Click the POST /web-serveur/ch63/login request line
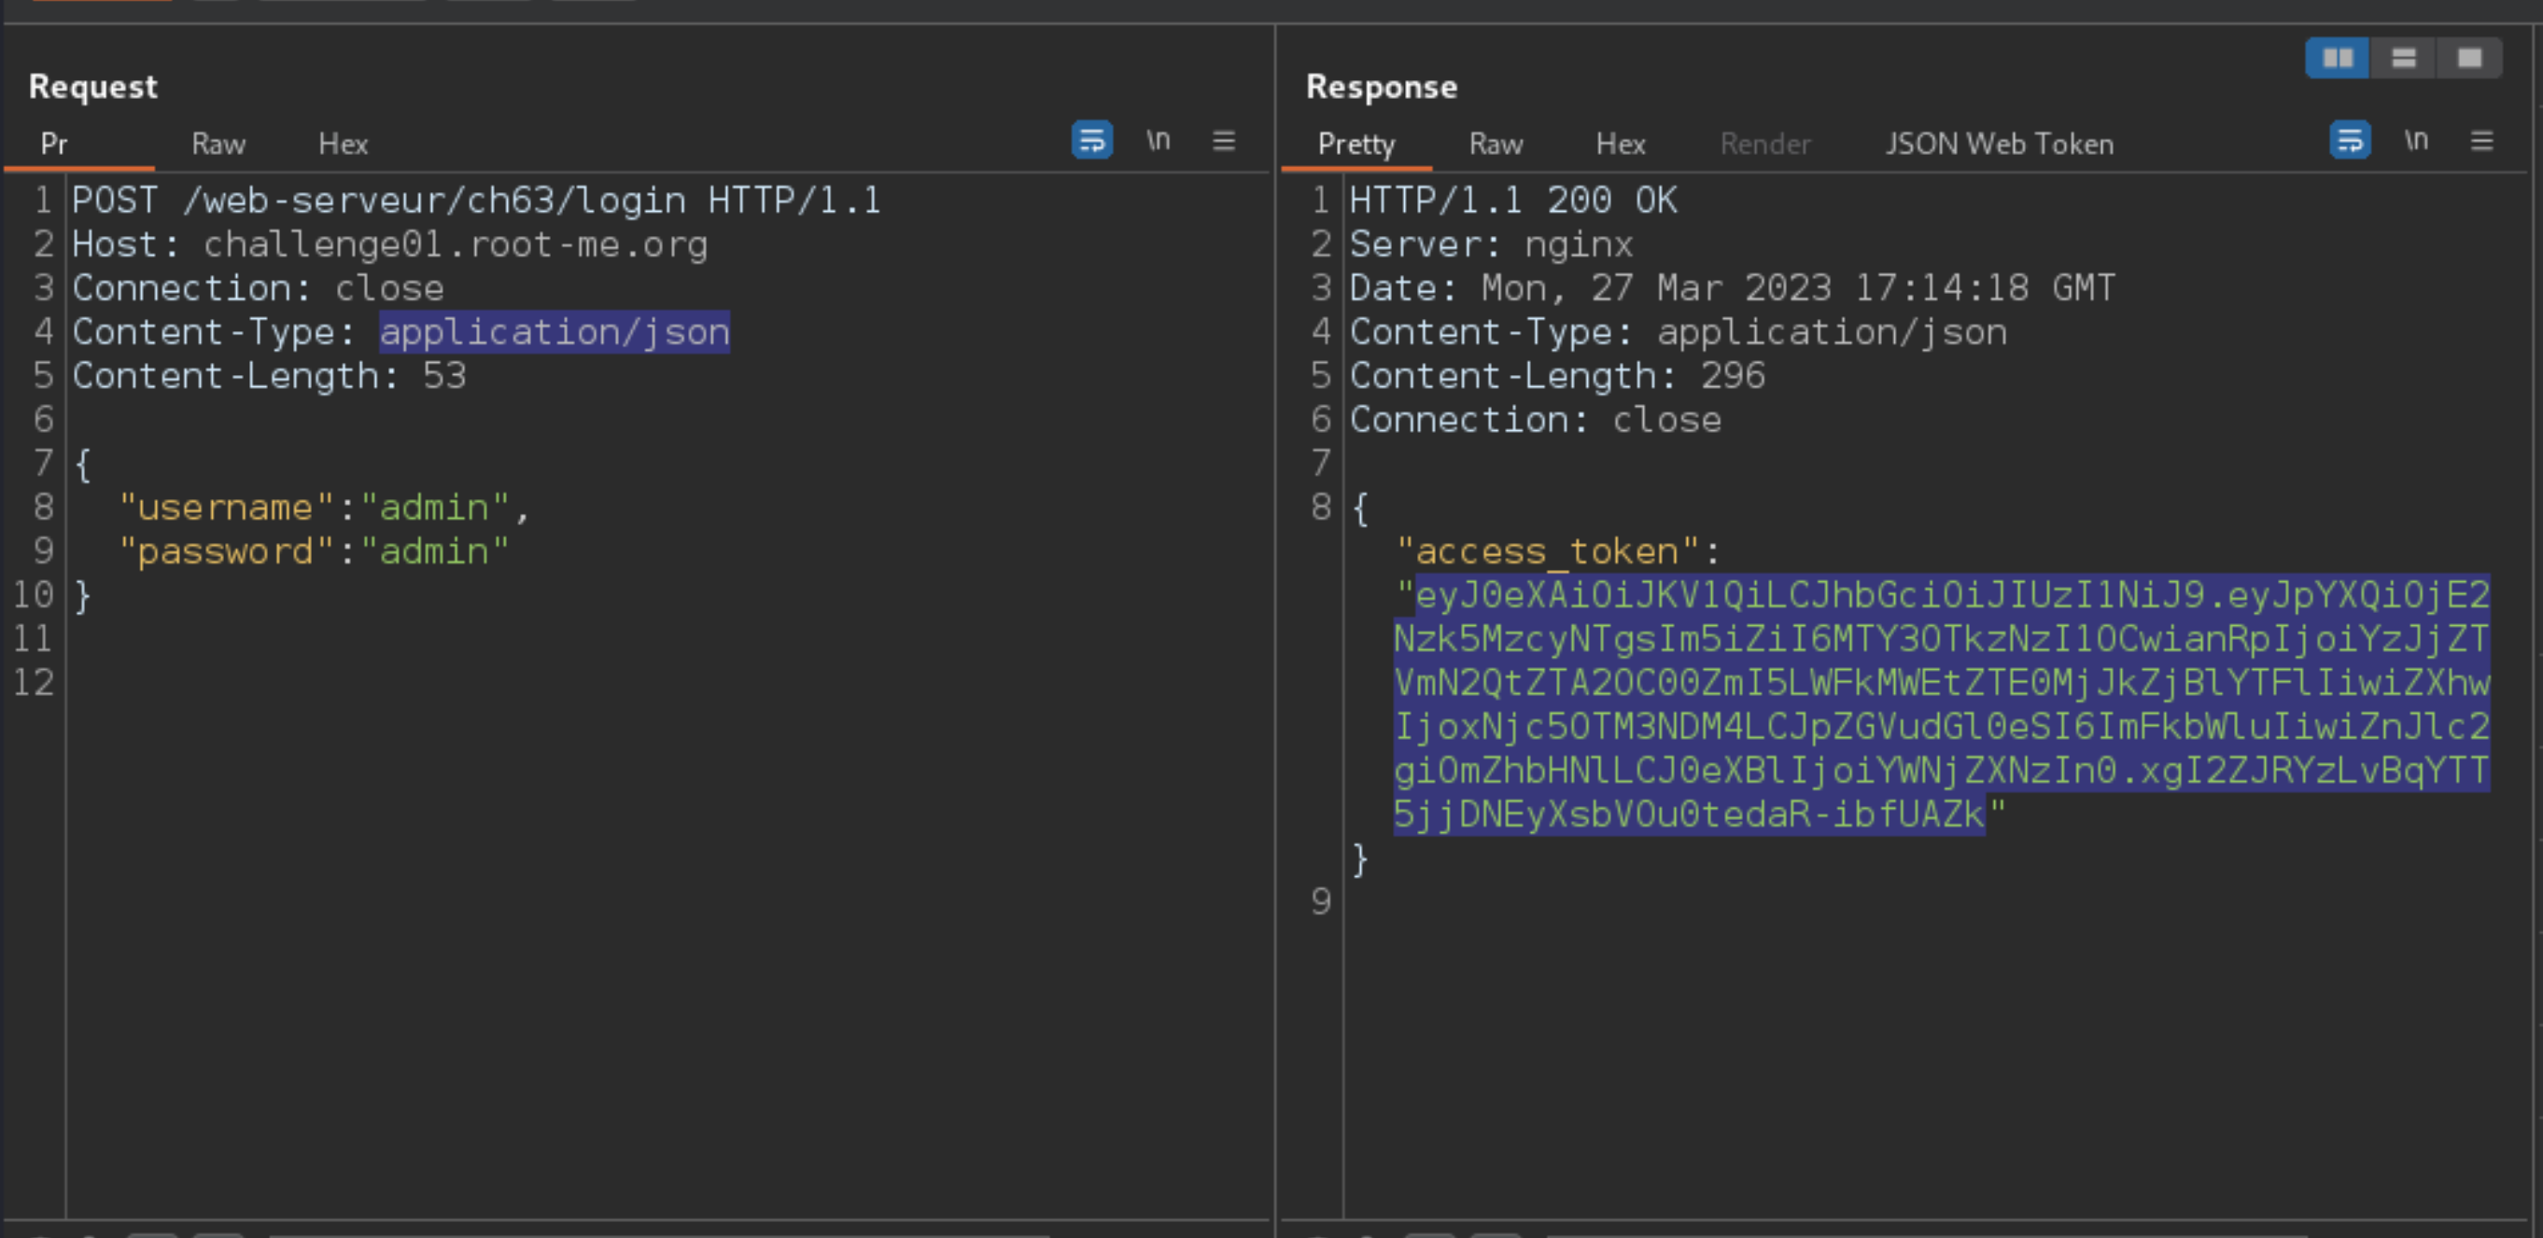The image size is (2543, 1238). click(x=476, y=201)
